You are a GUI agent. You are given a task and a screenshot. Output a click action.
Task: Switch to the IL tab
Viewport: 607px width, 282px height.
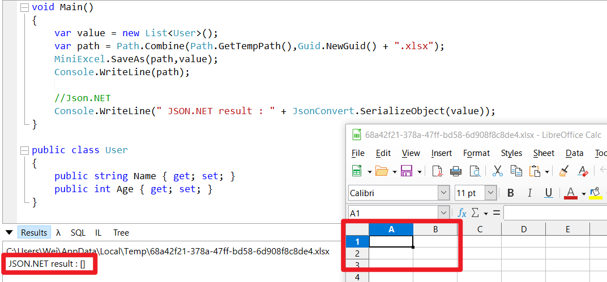pos(99,233)
